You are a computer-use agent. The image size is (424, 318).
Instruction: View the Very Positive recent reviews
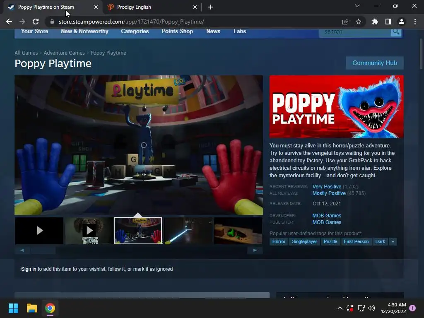327,187
